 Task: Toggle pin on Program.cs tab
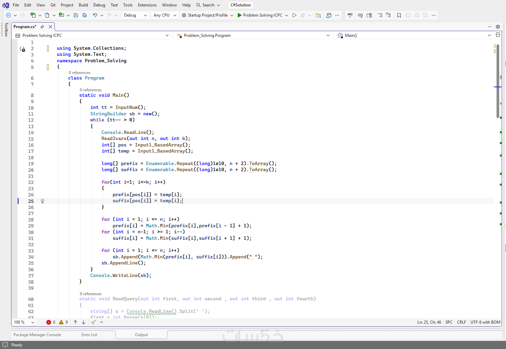pos(42,27)
